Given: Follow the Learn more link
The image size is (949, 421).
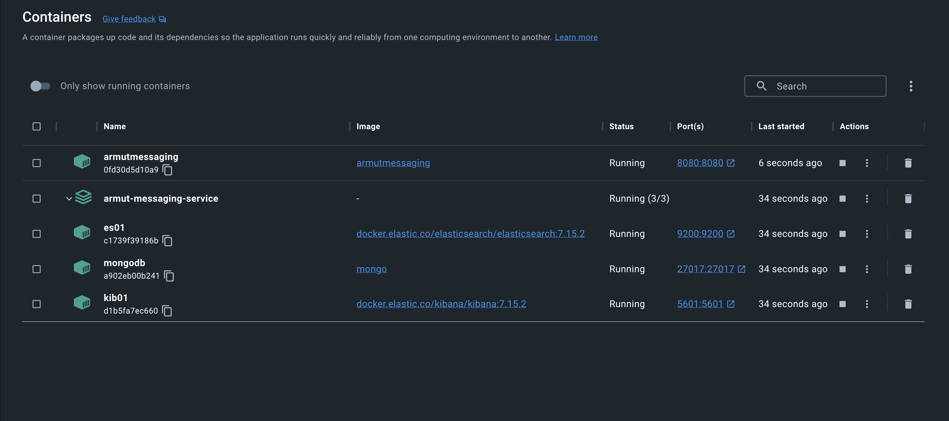Looking at the screenshot, I should click(576, 37).
